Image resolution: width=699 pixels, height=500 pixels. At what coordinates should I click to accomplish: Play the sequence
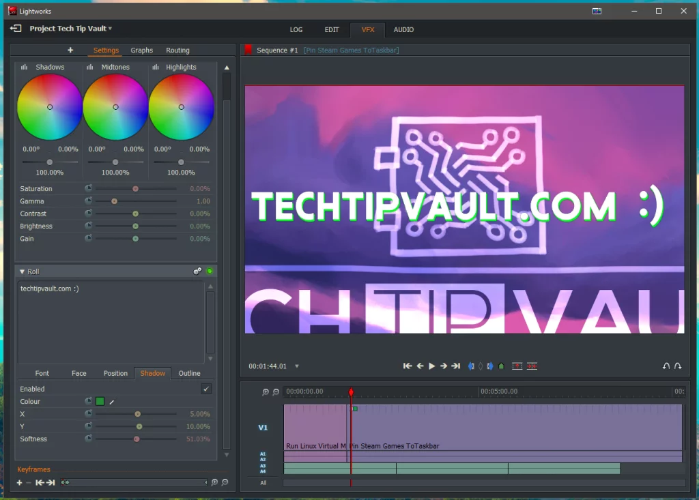(431, 366)
